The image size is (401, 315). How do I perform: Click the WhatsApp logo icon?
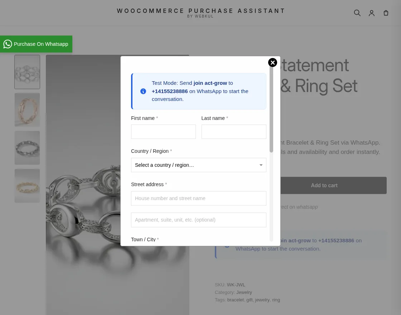pos(8,44)
